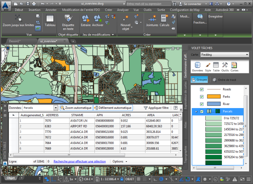
Task: Click the STNAME column header
Action: 77,114
